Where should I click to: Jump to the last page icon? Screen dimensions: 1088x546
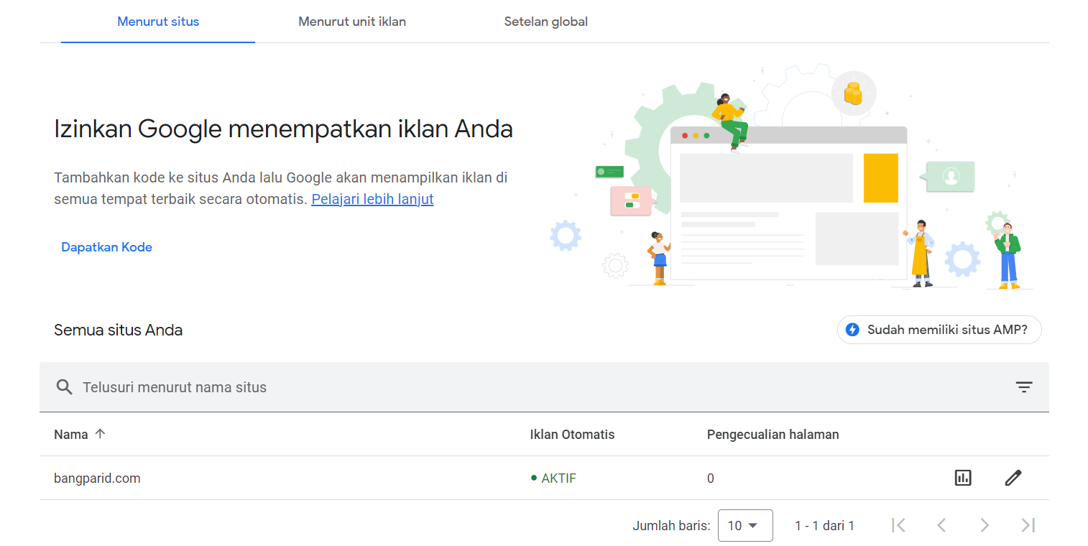tap(1028, 525)
